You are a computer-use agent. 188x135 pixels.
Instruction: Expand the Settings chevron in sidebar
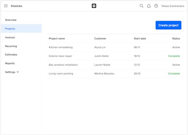[x=18, y=72]
